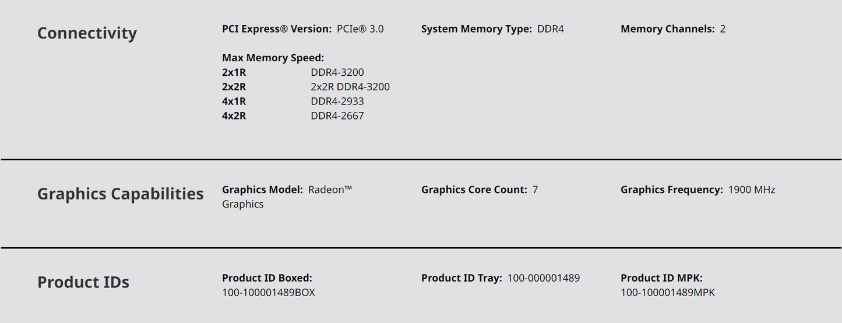Click the 4x1R memory configuration label
The width and height of the screenshot is (842, 323).
[x=234, y=101]
